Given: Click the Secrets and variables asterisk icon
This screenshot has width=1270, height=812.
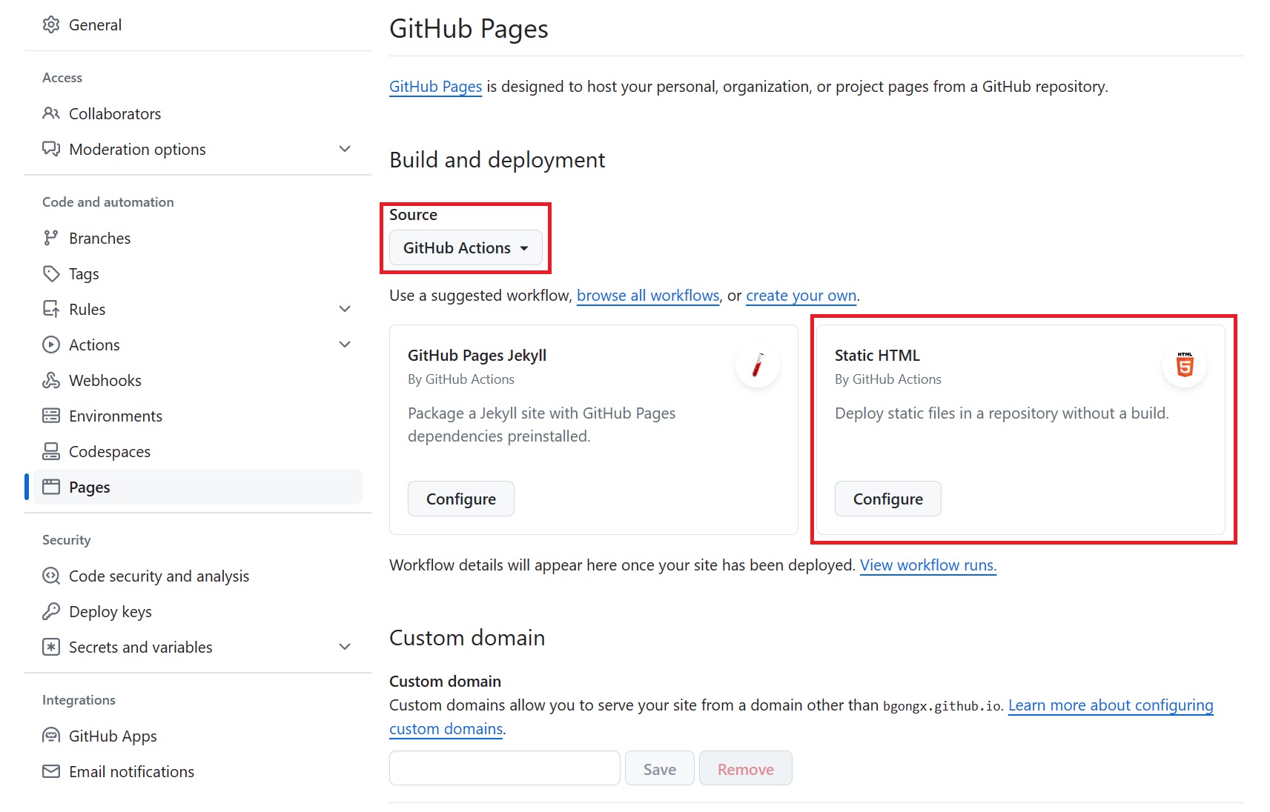Looking at the screenshot, I should pyautogui.click(x=51, y=647).
